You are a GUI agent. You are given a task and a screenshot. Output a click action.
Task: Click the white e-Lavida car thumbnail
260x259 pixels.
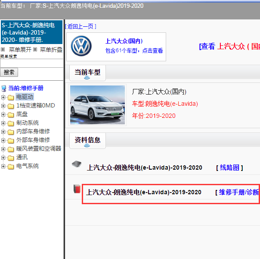point(97,105)
